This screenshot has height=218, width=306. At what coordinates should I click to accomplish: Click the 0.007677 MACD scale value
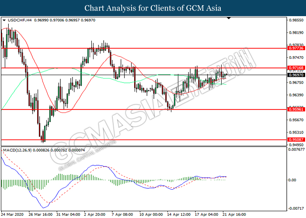tap(296, 149)
